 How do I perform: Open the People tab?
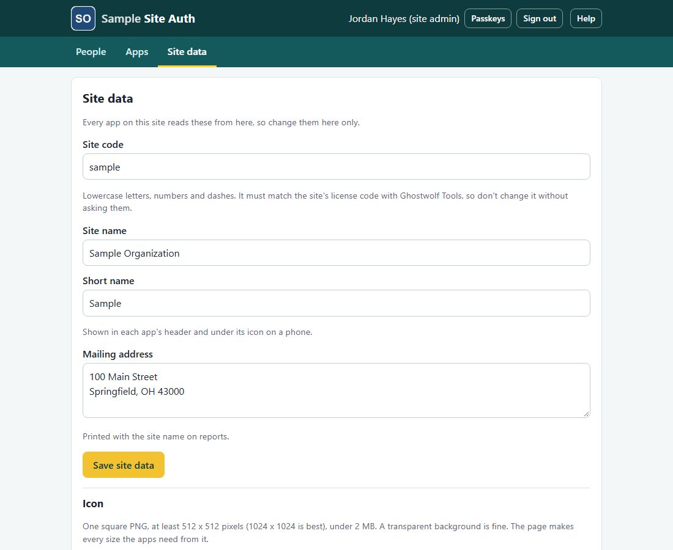91,52
